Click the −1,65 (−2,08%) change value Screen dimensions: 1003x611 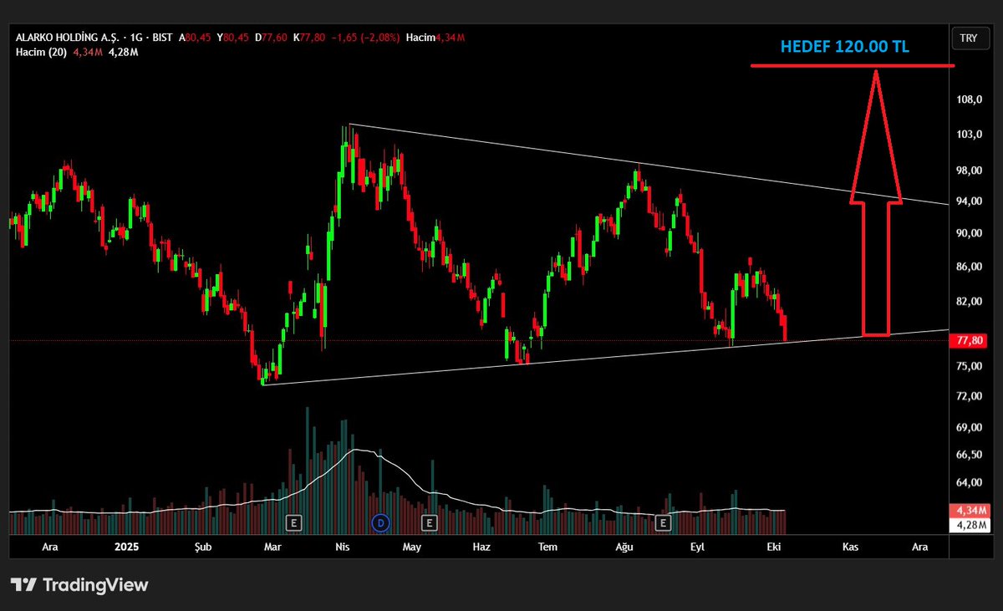tap(367, 38)
